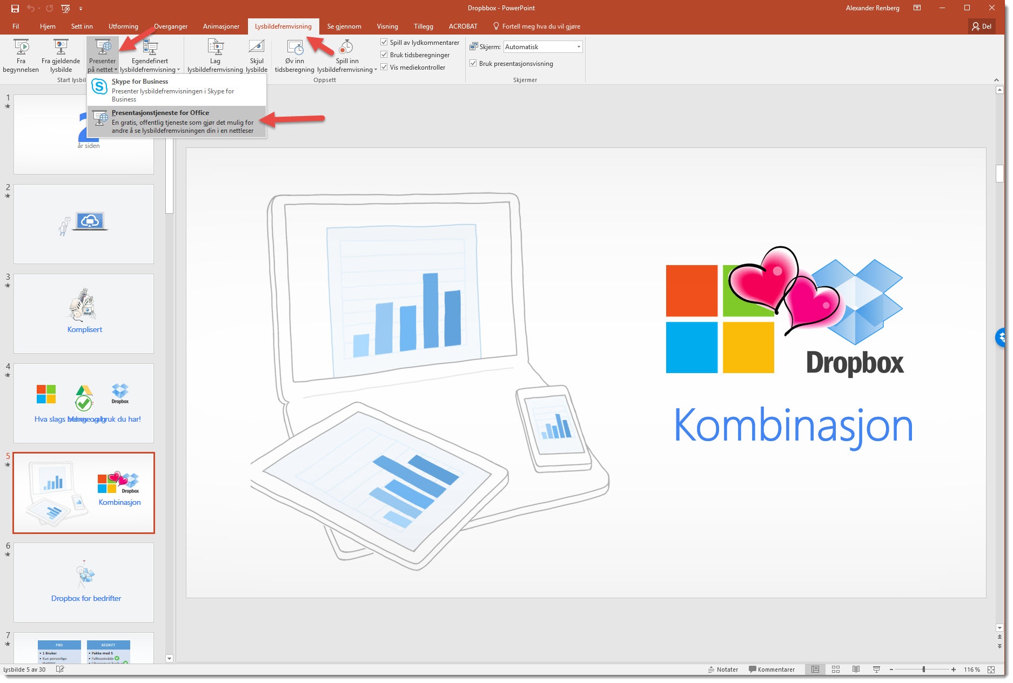Image resolution: width=1013 pixels, height=683 pixels.
Task: Switch to Normal view icon
Action: [x=815, y=670]
